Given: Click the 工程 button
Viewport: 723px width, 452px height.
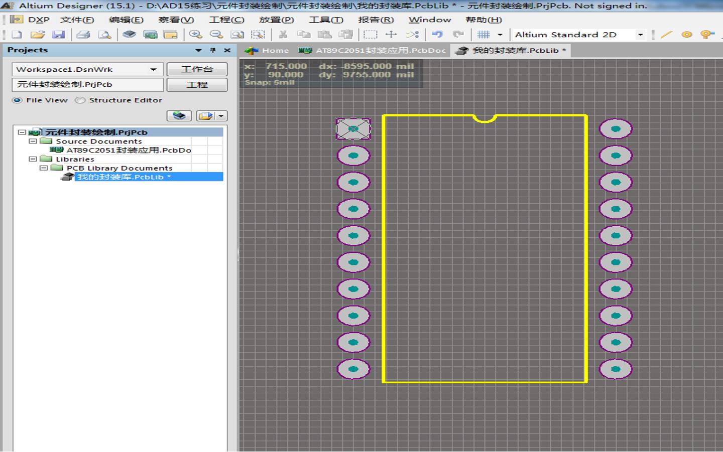Looking at the screenshot, I should coord(197,85).
